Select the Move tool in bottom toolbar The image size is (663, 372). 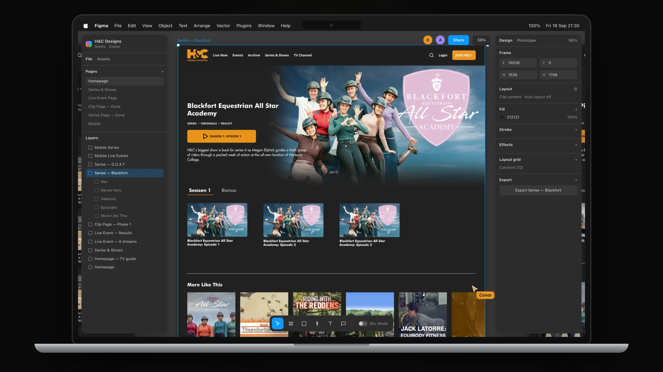277,324
